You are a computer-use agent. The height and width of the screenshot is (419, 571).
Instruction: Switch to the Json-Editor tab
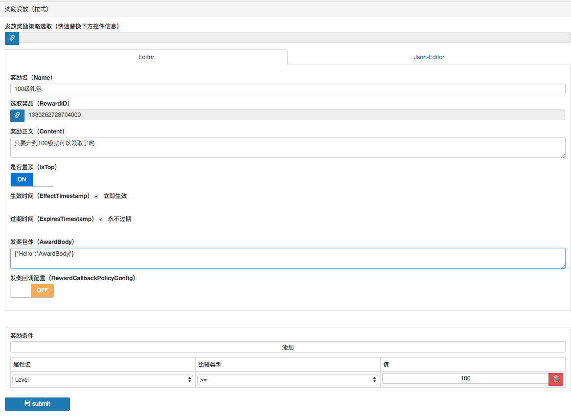pyautogui.click(x=429, y=57)
